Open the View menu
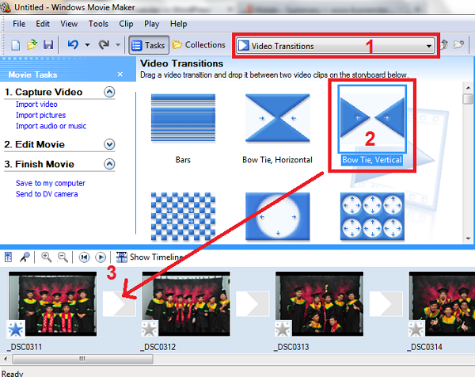This screenshot has width=475, height=377. [69, 24]
